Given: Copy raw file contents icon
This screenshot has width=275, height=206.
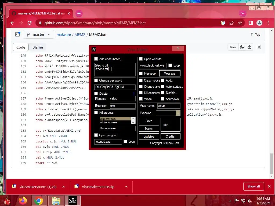Looking at the screenshot, I should [x=242, y=47].
